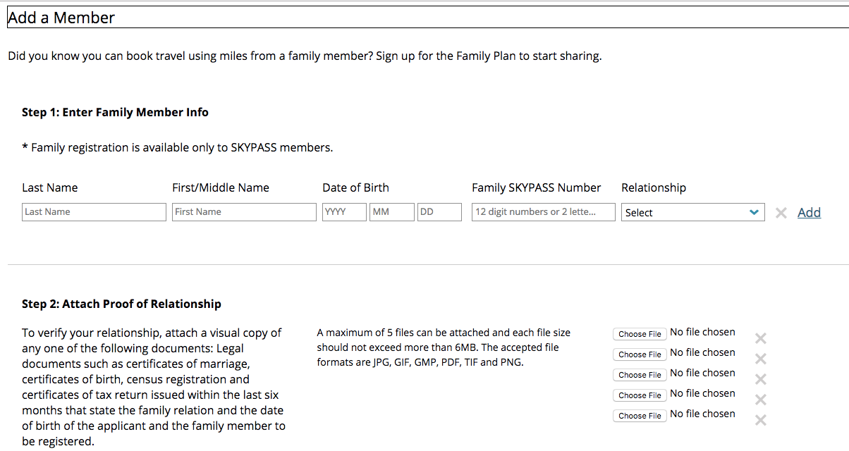Click the X icon of the fourth file row
The width and height of the screenshot is (849, 451).
(760, 400)
